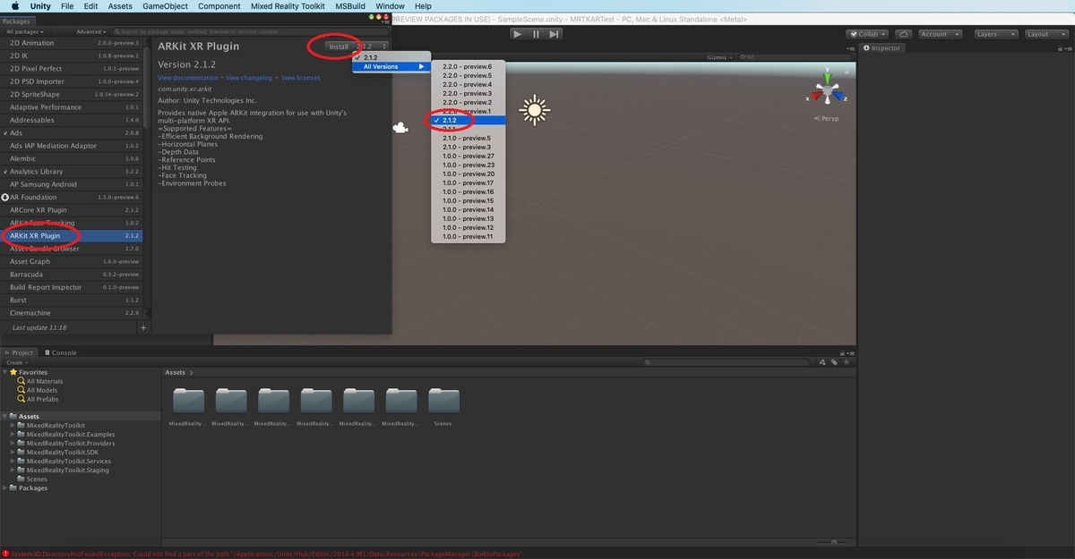The height and width of the screenshot is (559, 1075).
Task: Open the Mixed Reality Toolkit menu
Action: pyautogui.click(x=287, y=6)
